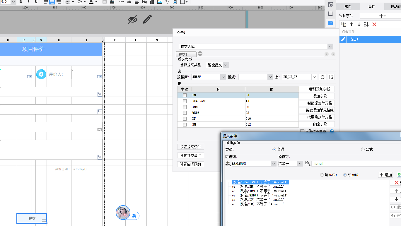Preview table data icon beside refresh
Viewport: 401px width, 226px height.
331,77
